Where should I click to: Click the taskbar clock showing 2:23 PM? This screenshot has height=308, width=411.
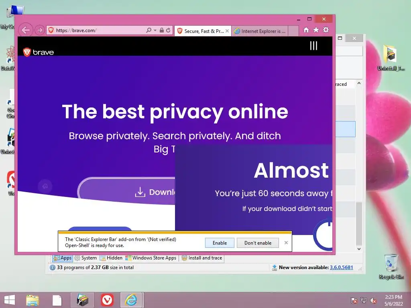point(393,300)
